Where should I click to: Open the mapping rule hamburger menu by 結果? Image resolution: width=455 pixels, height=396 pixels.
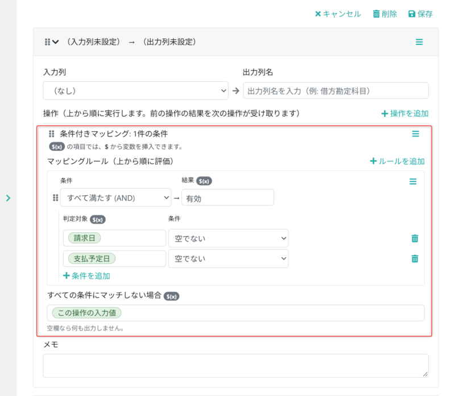click(413, 181)
